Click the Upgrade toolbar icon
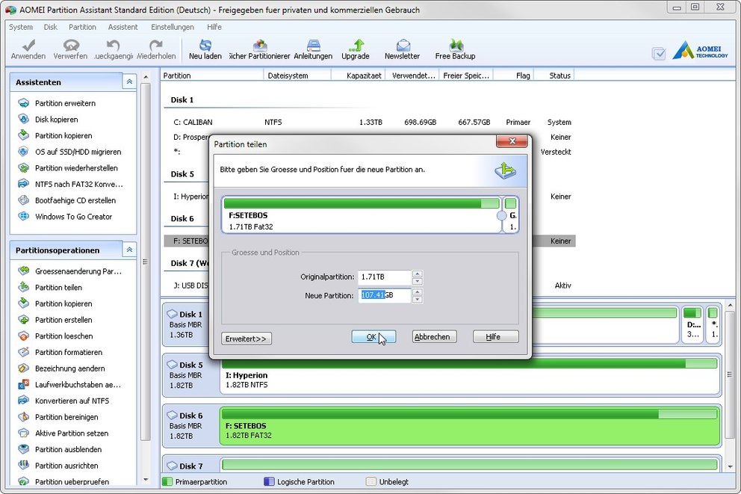 [x=356, y=49]
